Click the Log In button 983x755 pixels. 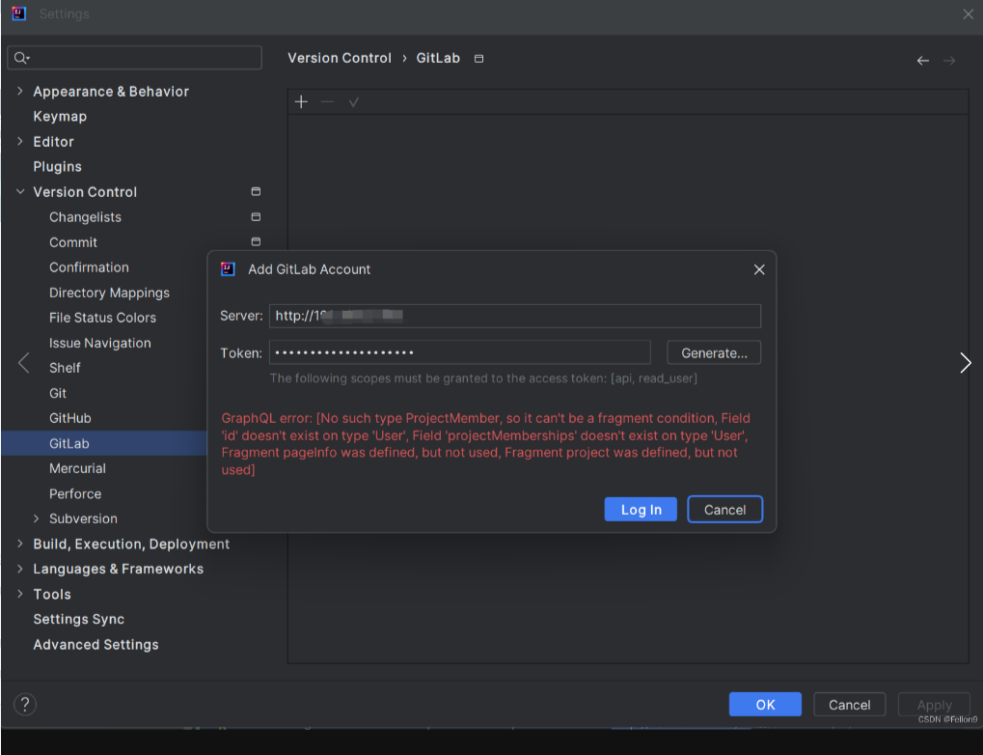tap(641, 510)
